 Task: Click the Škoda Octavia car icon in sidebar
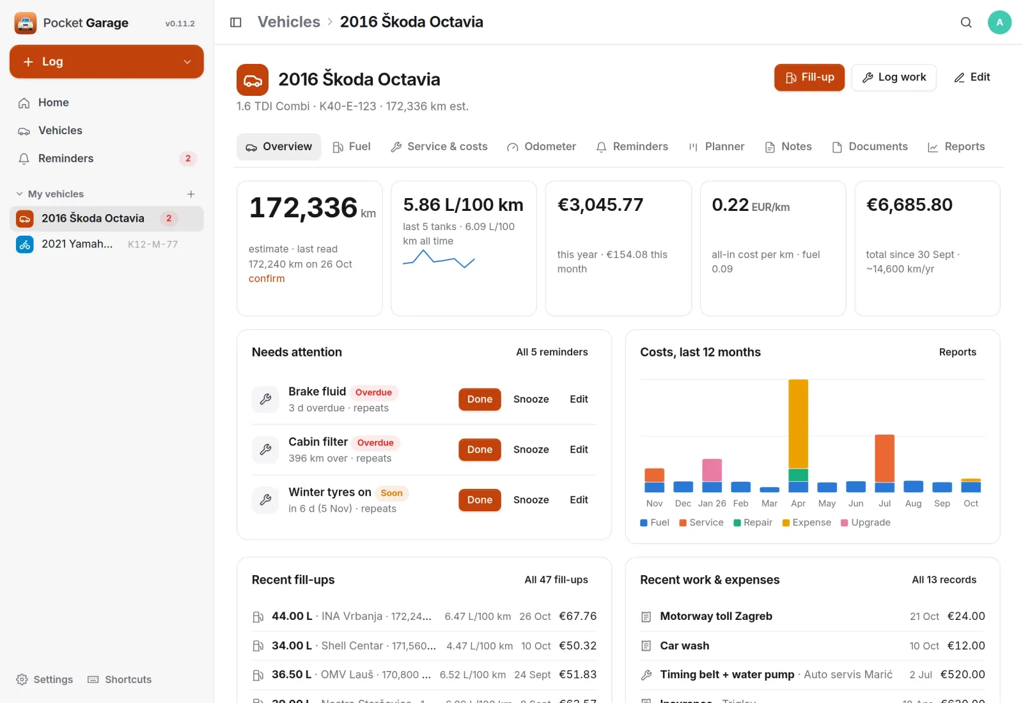pos(25,219)
